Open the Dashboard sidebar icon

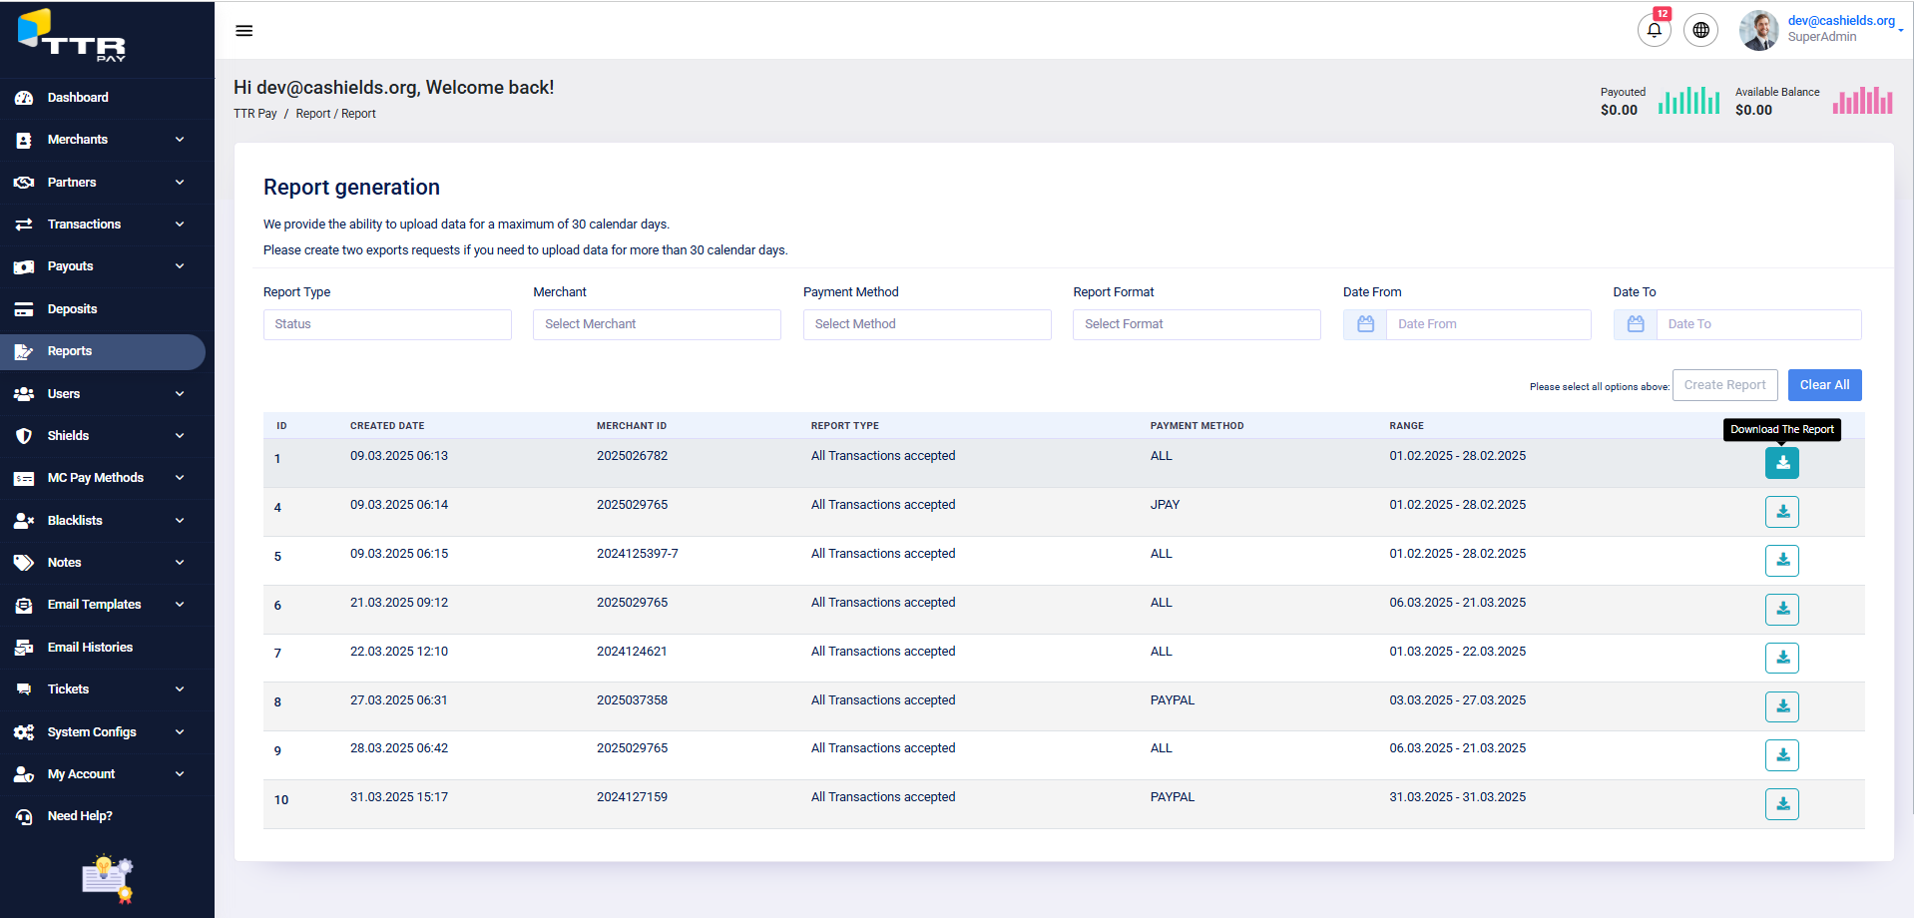tap(24, 97)
